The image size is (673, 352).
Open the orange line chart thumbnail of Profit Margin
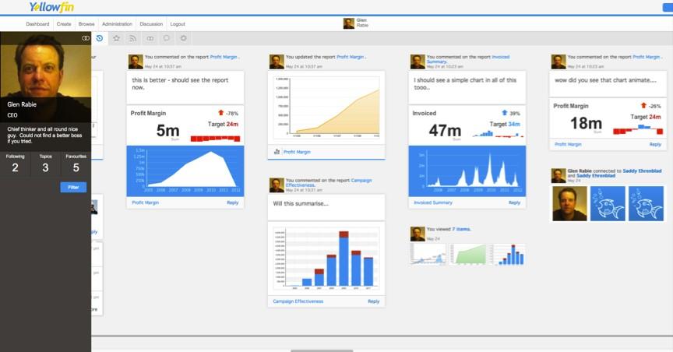coord(326,107)
